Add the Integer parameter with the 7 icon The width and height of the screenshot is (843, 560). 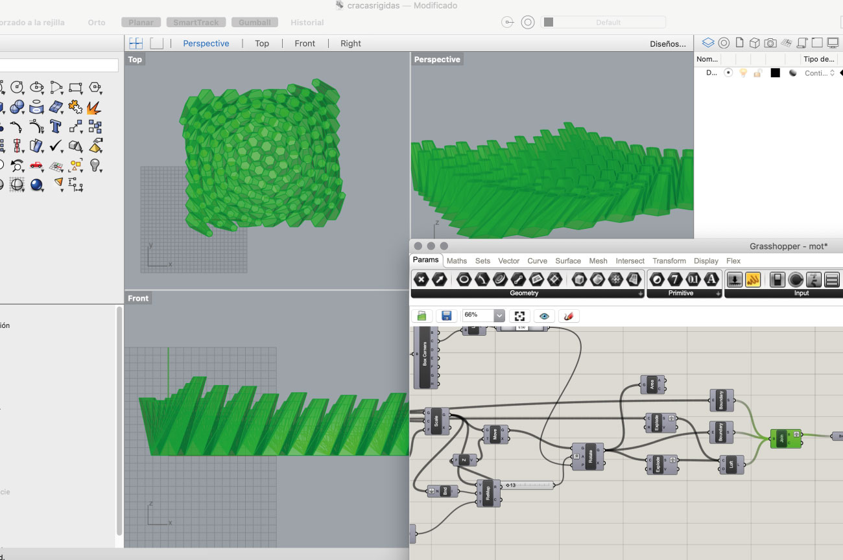[675, 279]
